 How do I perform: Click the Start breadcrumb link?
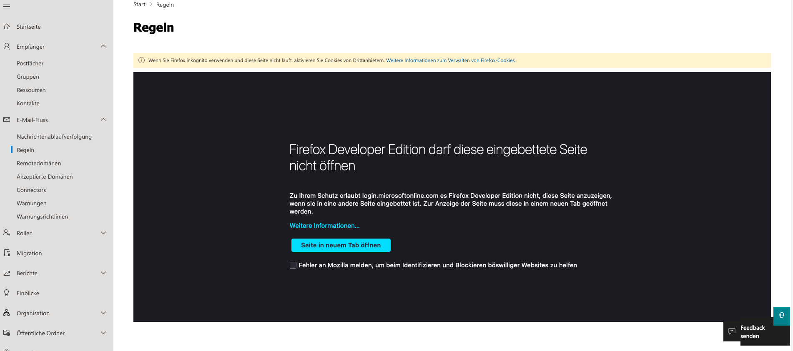[139, 5]
